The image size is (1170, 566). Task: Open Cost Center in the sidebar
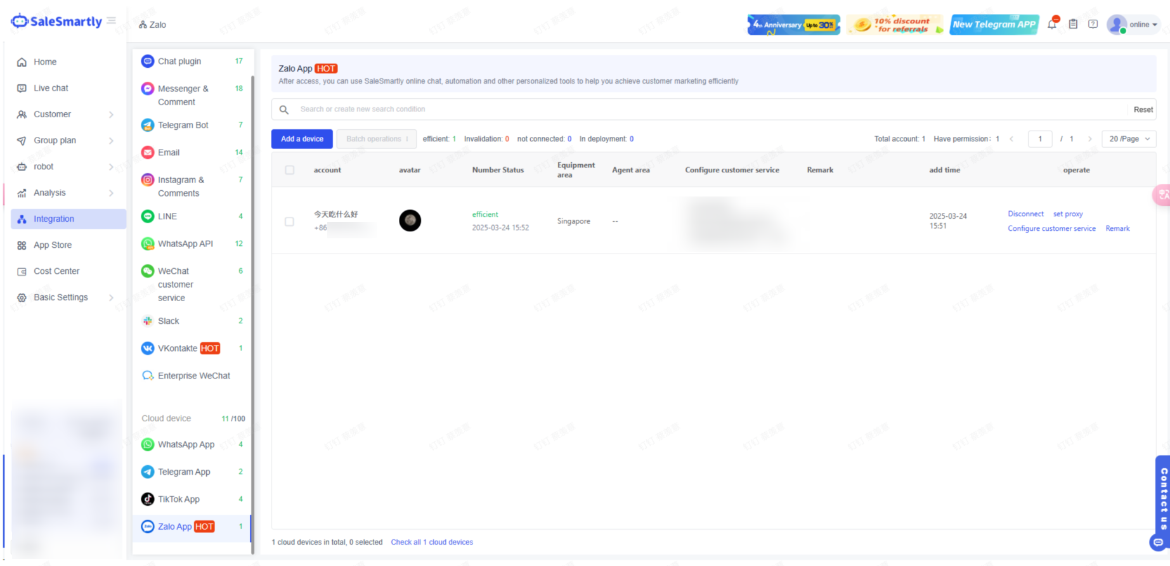tap(56, 271)
